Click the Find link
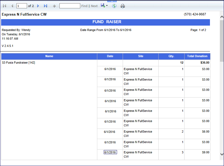Screen dimensions: 224x166 pyautogui.click(x=84, y=6)
